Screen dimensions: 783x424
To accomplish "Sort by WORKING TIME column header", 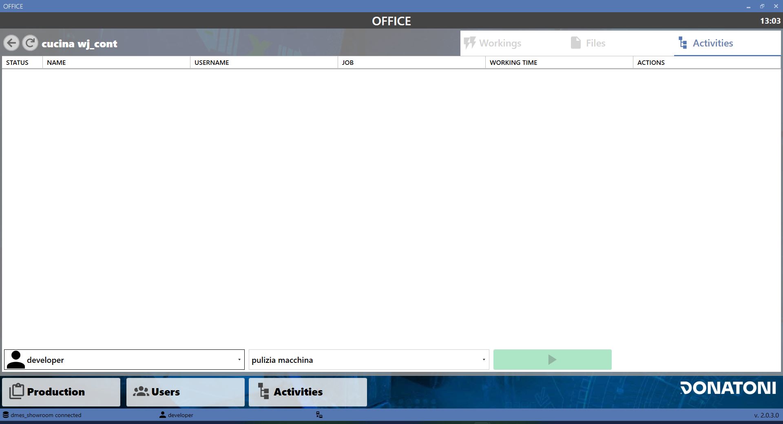I will pos(560,62).
